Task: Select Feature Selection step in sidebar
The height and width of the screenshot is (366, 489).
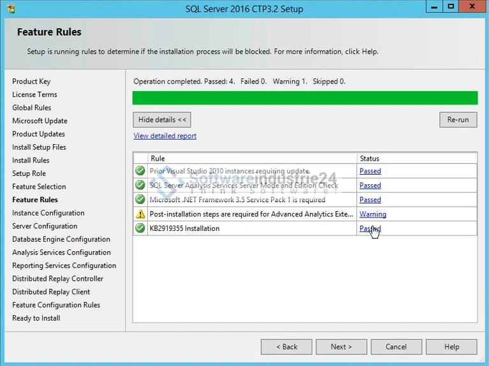Action: (39, 187)
